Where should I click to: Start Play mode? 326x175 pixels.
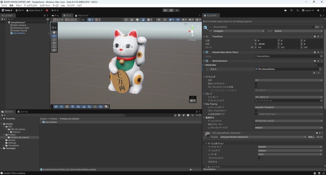coord(165,10)
